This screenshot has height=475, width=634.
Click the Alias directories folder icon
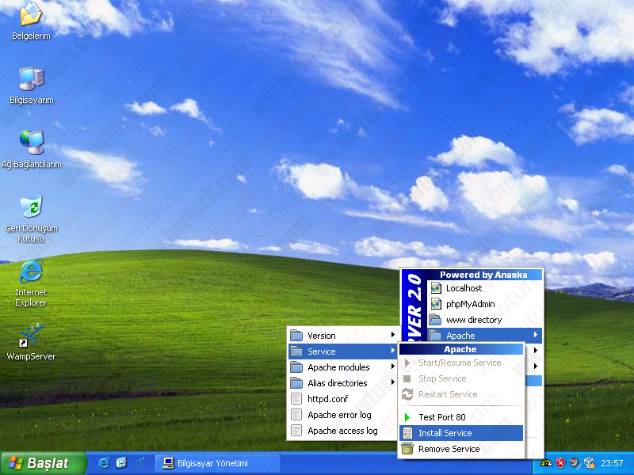pos(296,382)
